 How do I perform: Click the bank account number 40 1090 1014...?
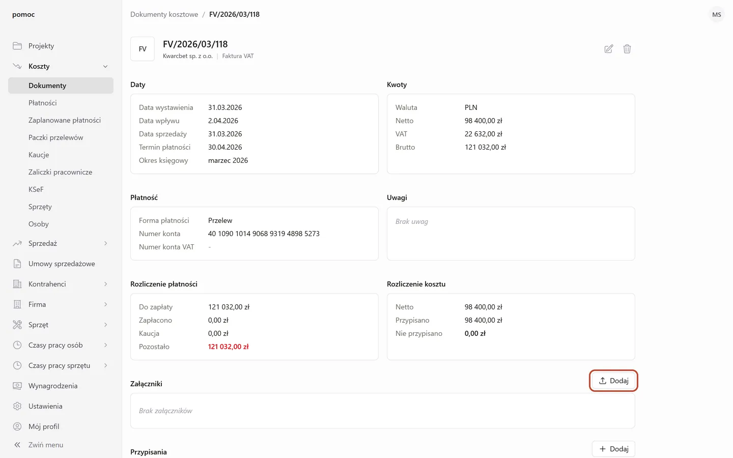pyautogui.click(x=264, y=234)
